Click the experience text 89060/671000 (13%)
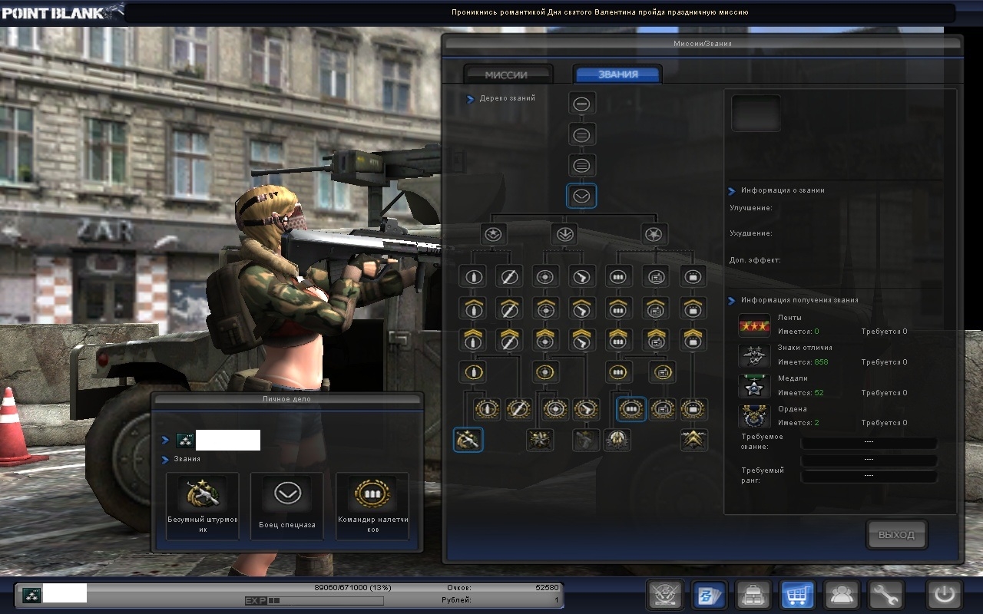This screenshot has width=983, height=614. [352, 588]
